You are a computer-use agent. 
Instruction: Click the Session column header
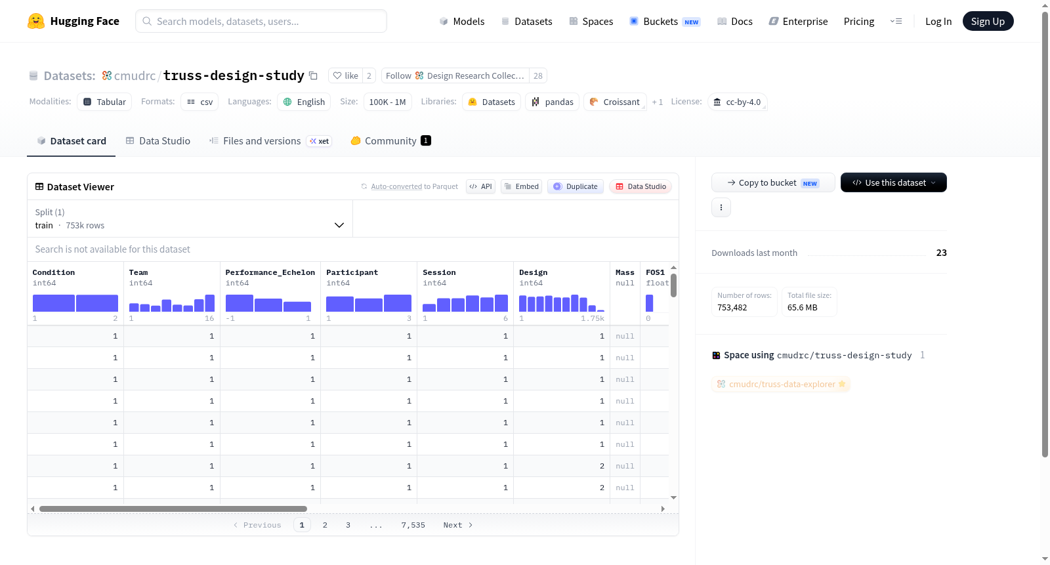[439, 272]
